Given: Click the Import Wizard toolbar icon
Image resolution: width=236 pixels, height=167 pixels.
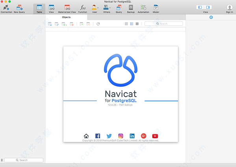Looking at the screenshot, I should [81, 24].
